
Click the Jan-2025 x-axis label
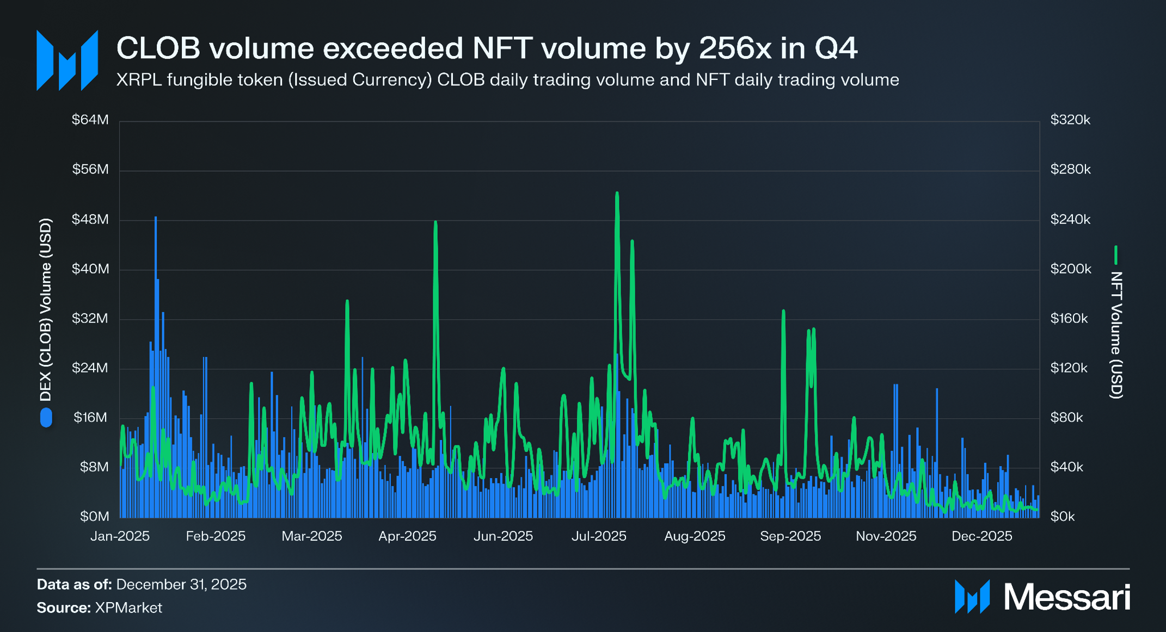tap(120, 536)
